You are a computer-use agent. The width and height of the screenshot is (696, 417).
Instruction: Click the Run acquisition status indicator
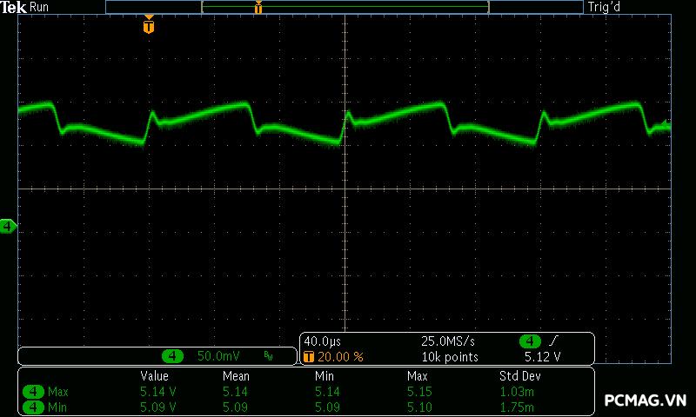point(40,7)
